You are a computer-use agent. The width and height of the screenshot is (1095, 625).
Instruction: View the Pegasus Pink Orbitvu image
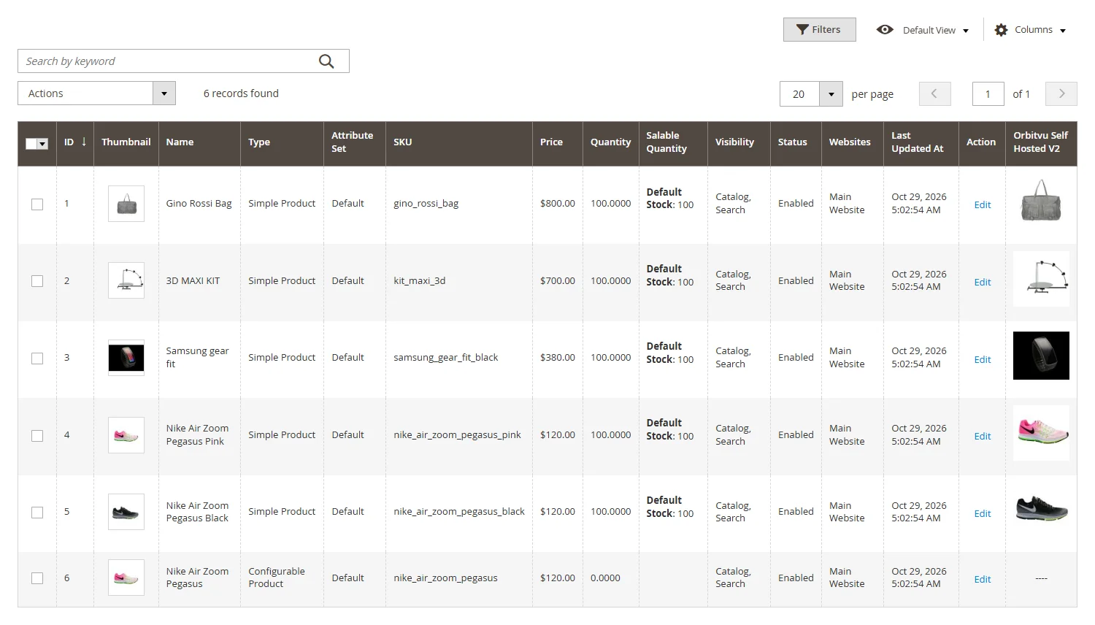pyautogui.click(x=1041, y=433)
